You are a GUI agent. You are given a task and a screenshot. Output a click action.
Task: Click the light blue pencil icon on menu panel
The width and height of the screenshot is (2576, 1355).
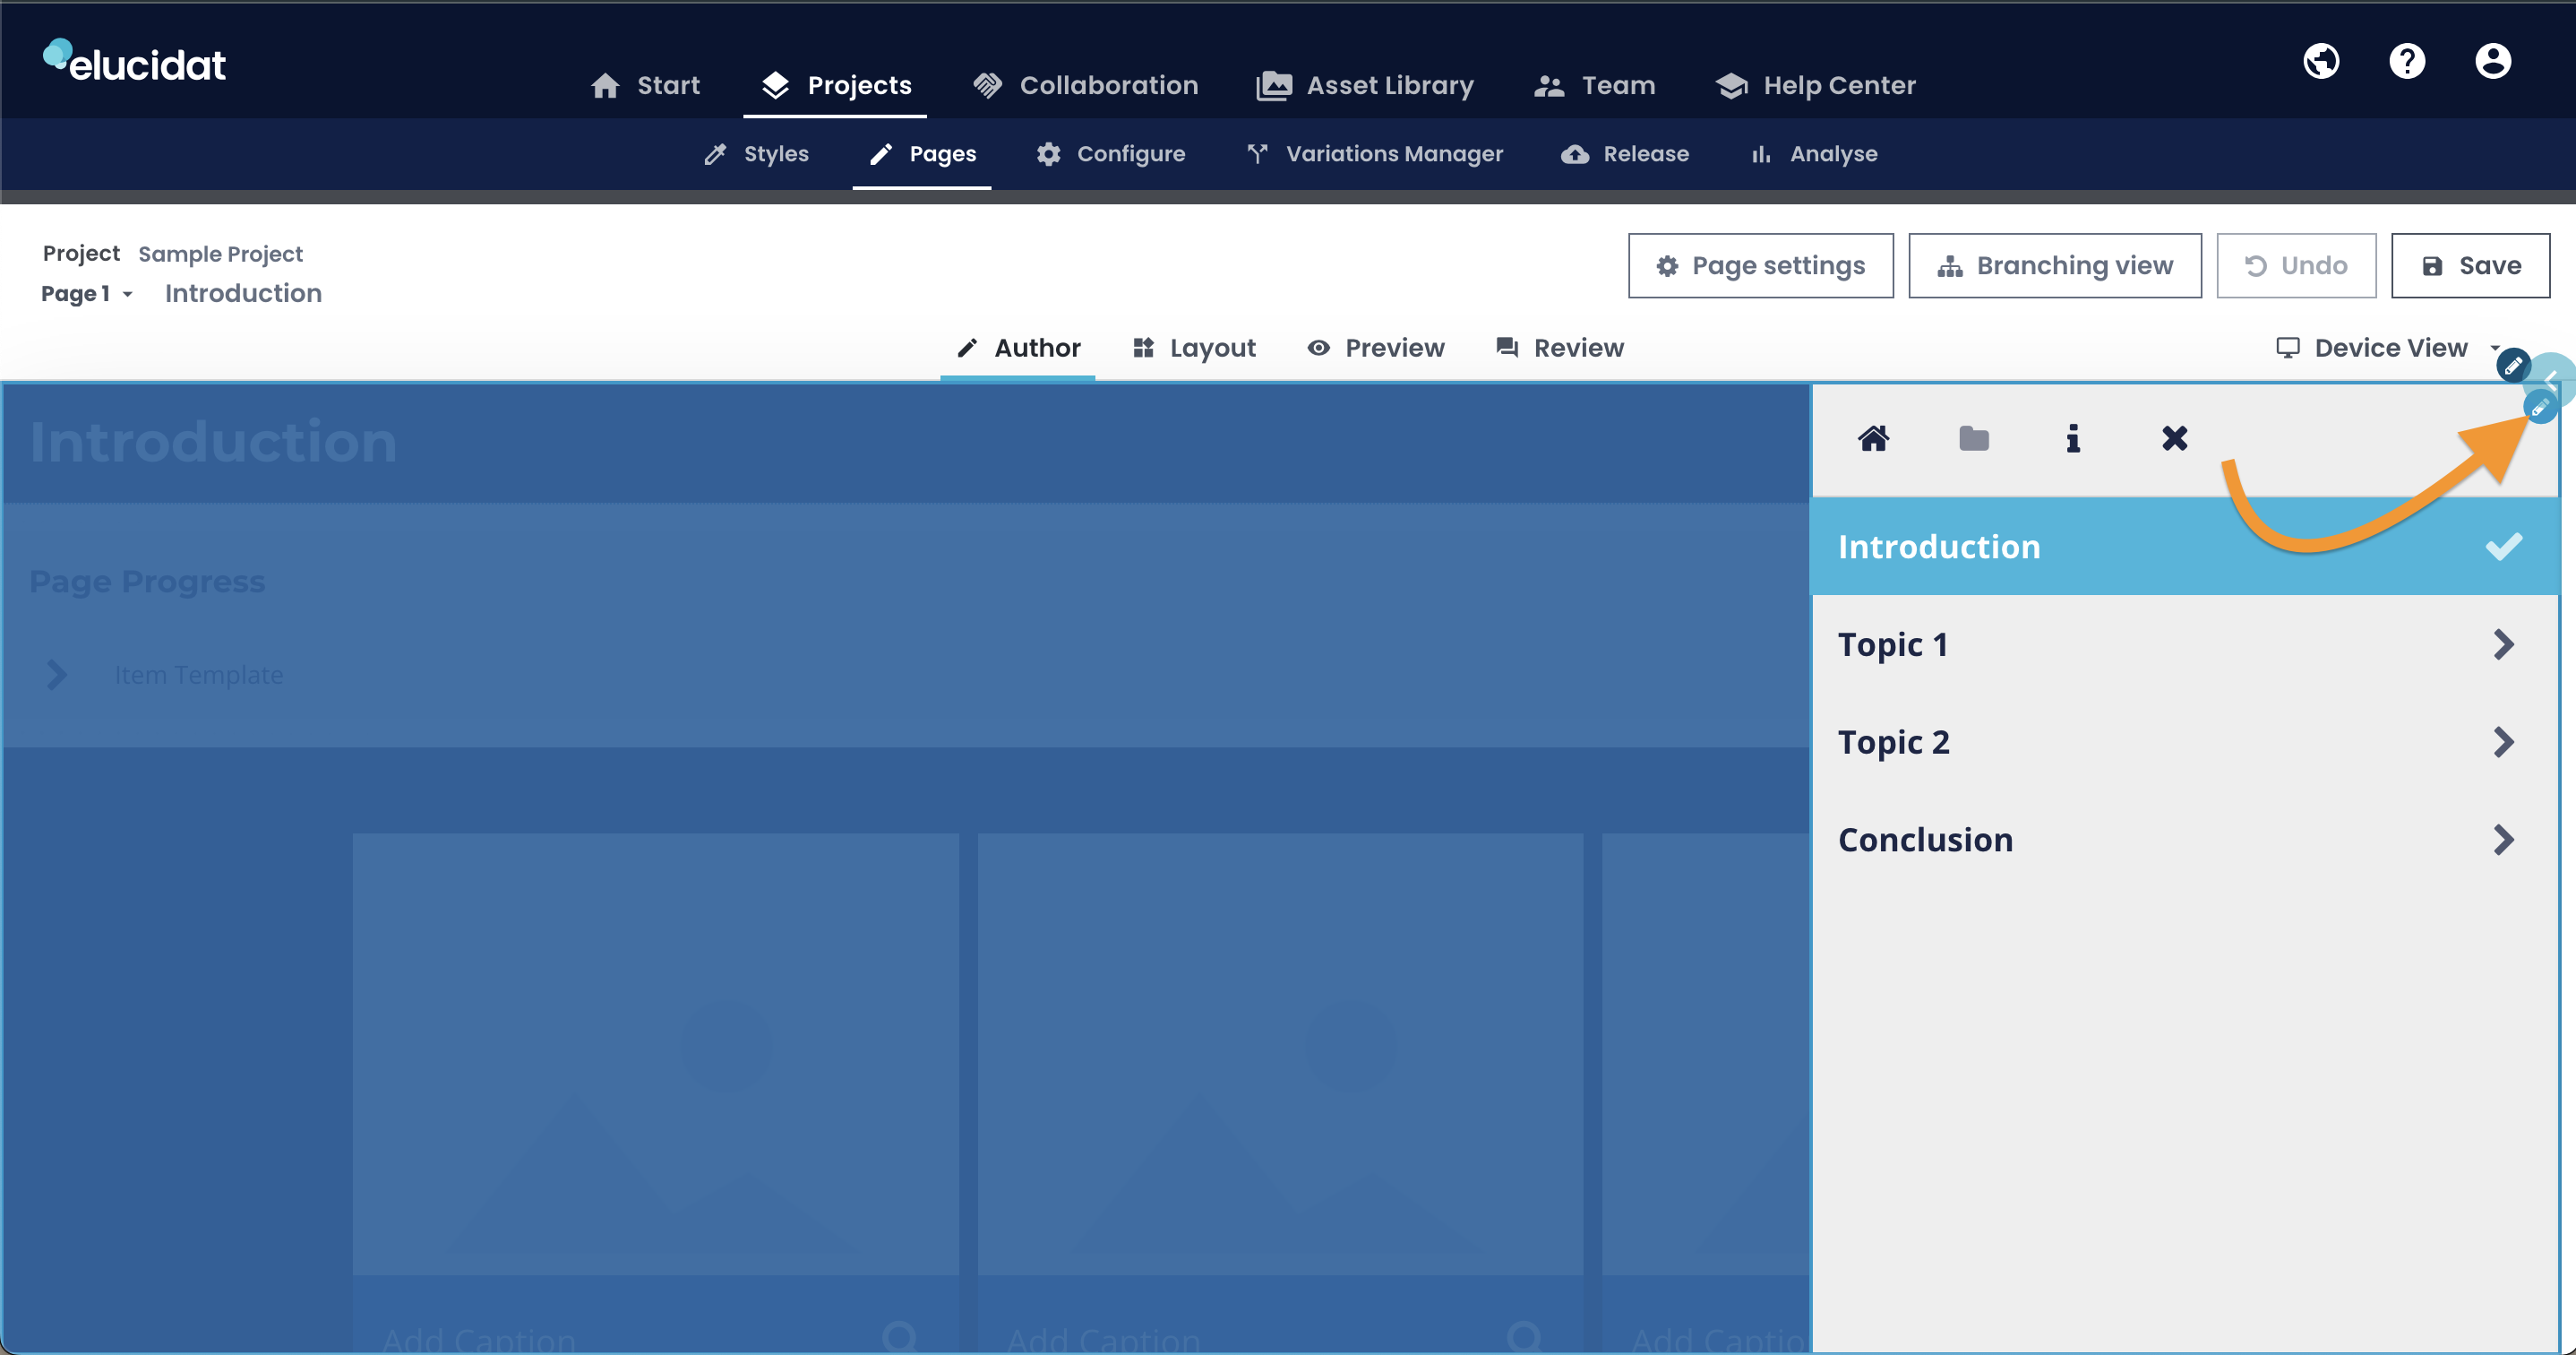(2540, 407)
